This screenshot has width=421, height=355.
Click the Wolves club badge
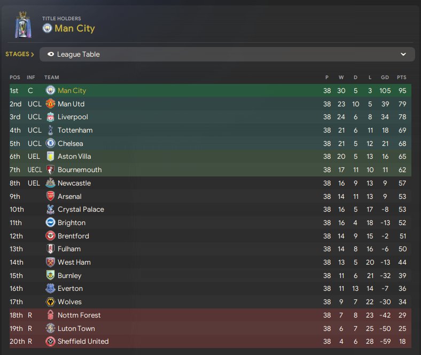click(x=50, y=302)
